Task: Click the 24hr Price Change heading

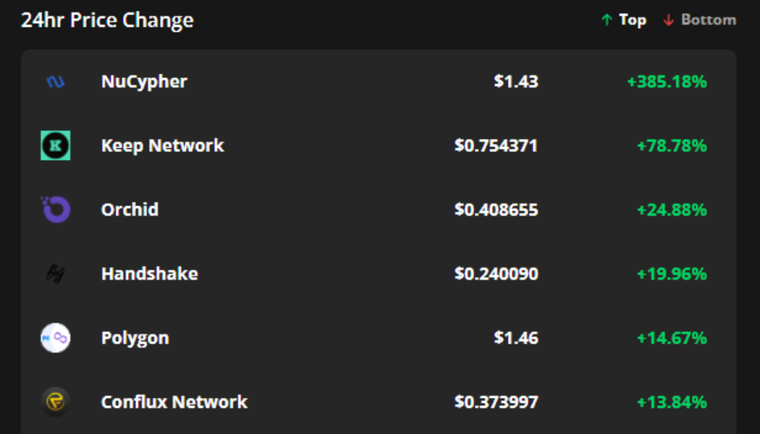Action: point(107,20)
